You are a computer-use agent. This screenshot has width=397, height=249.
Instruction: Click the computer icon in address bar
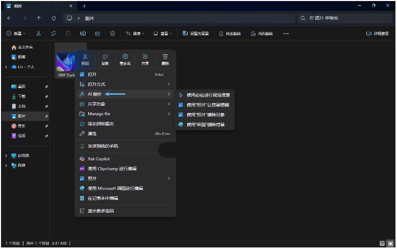[70, 18]
